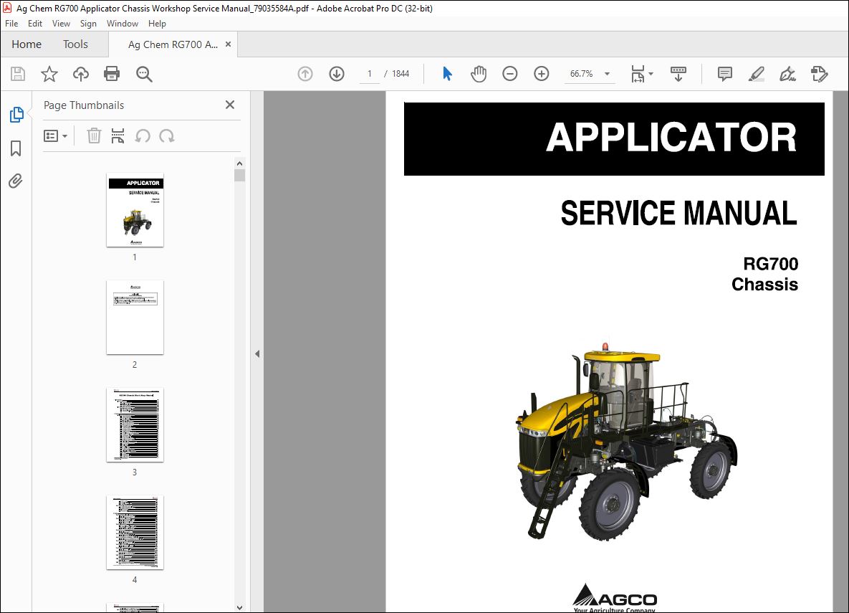Click the 66.7% zoom value field
This screenshot has width=849, height=613.
[582, 74]
